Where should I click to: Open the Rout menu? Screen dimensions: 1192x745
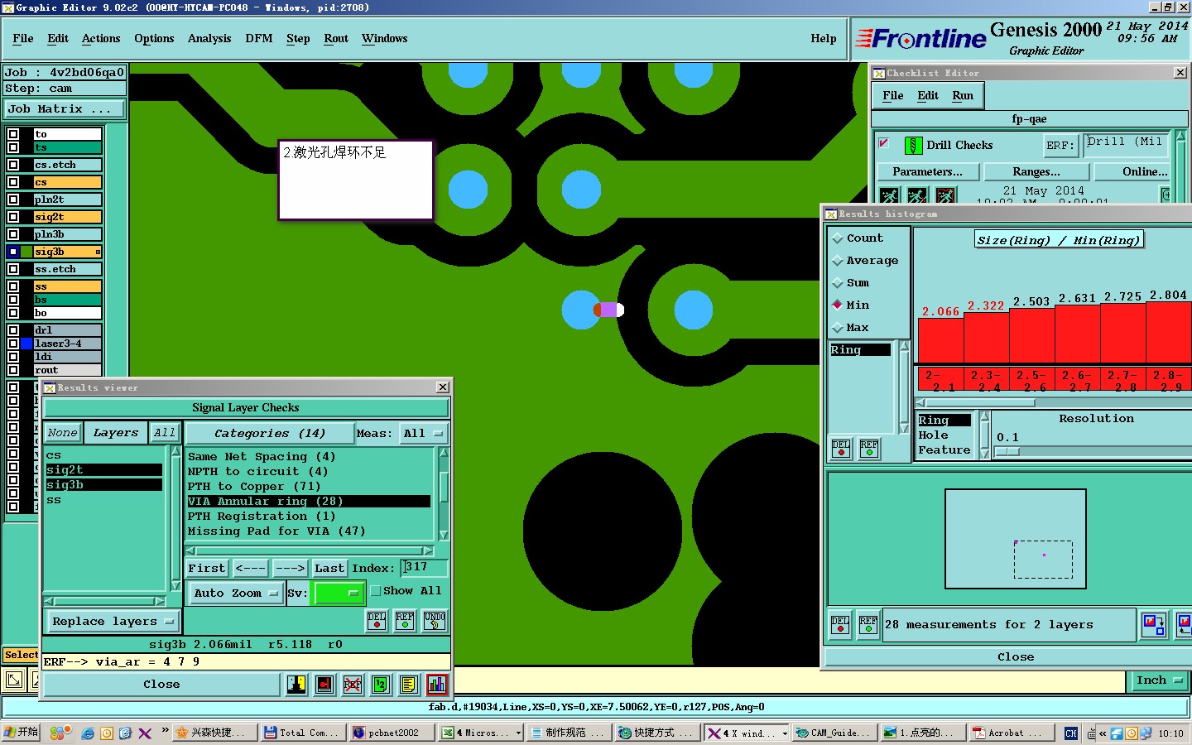(336, 39)
